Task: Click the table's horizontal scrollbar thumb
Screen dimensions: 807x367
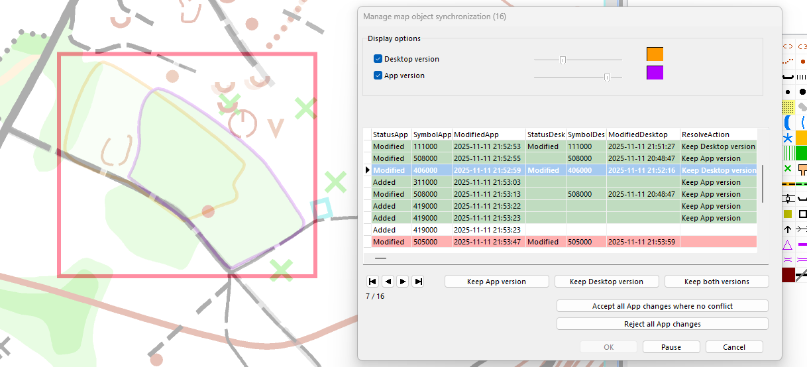Action: click(380, 258)
